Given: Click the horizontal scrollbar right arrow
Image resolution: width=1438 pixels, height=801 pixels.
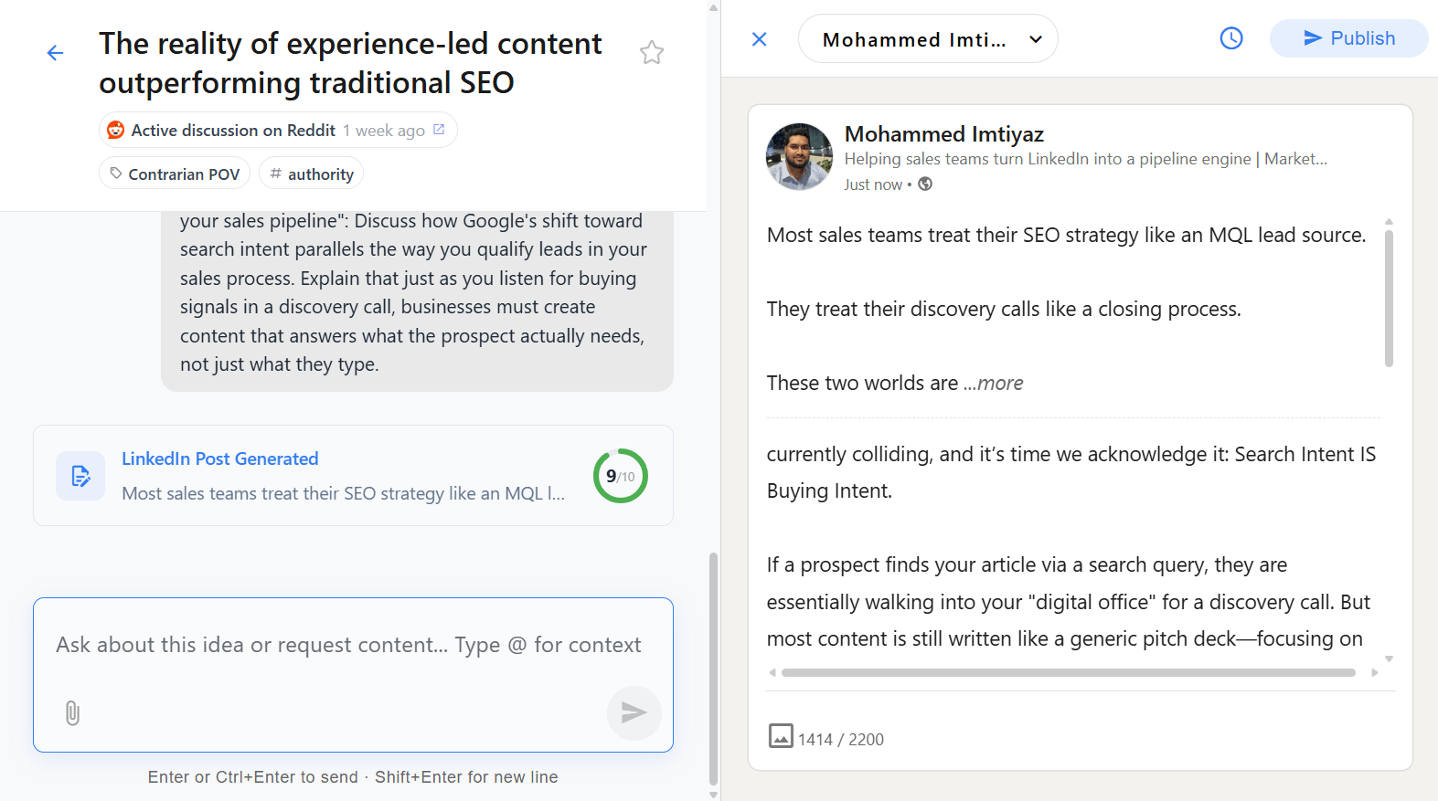Looking at the screenshot, I should click(1374, 672).
